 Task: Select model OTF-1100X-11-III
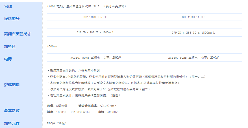193,17
